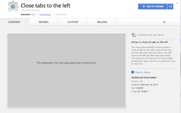Viewport: 181px width, 113px height.
Task: Click the empty screenshots placeholder area
Action: (x=66, y=70)
